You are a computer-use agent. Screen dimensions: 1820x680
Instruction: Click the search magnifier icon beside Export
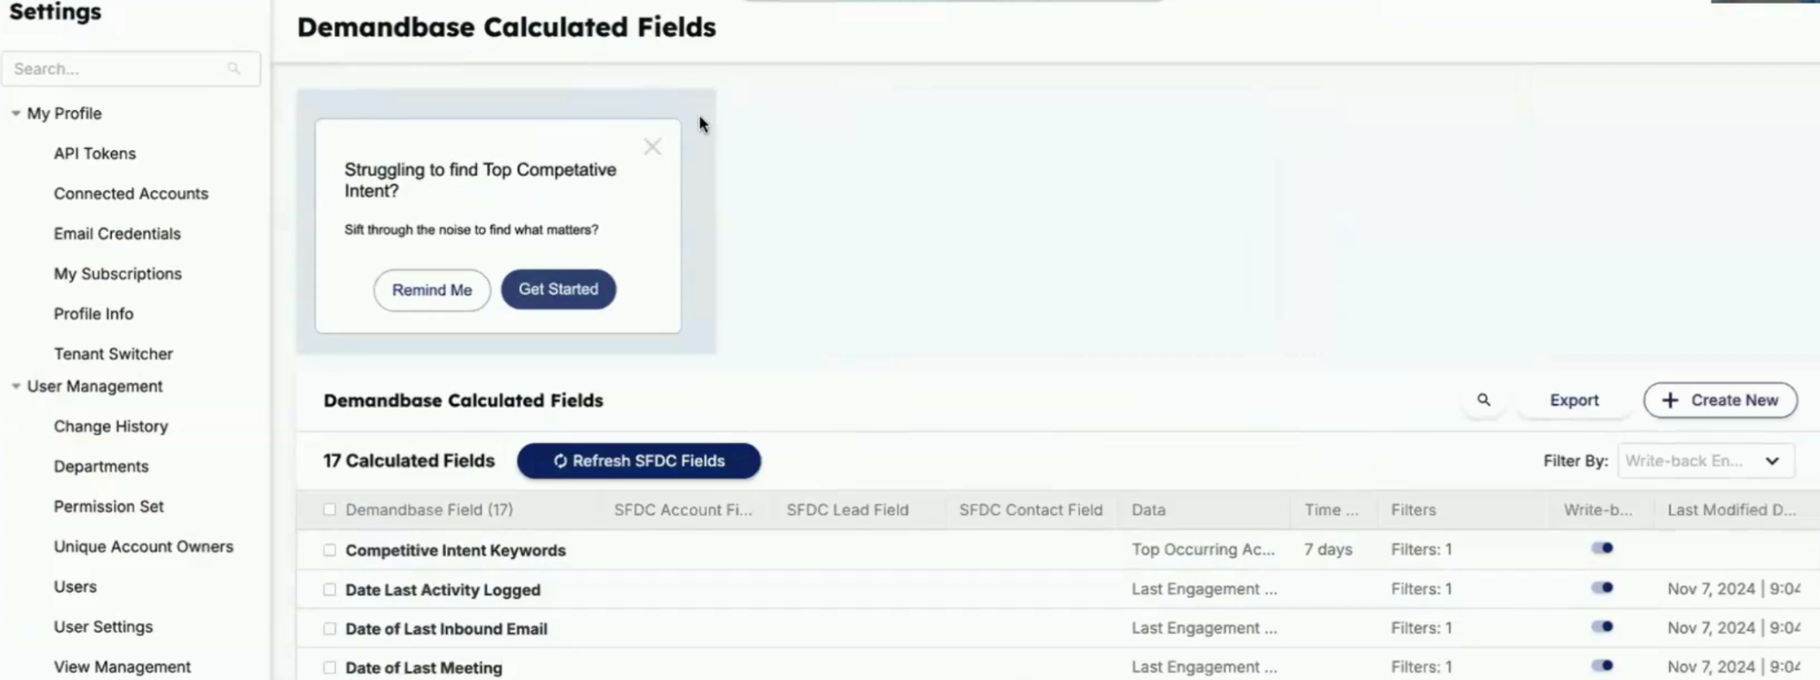pyautogui.click(x=1483, y=400)
